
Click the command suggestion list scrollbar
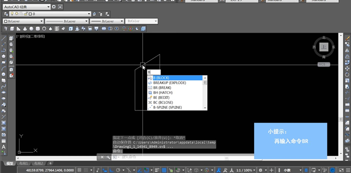[x=205, y=92]
